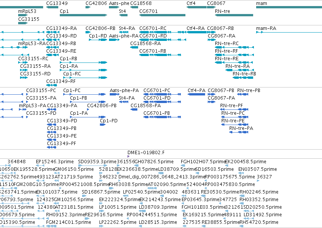Click the RN-tre-PA protein label

point(241,128)
